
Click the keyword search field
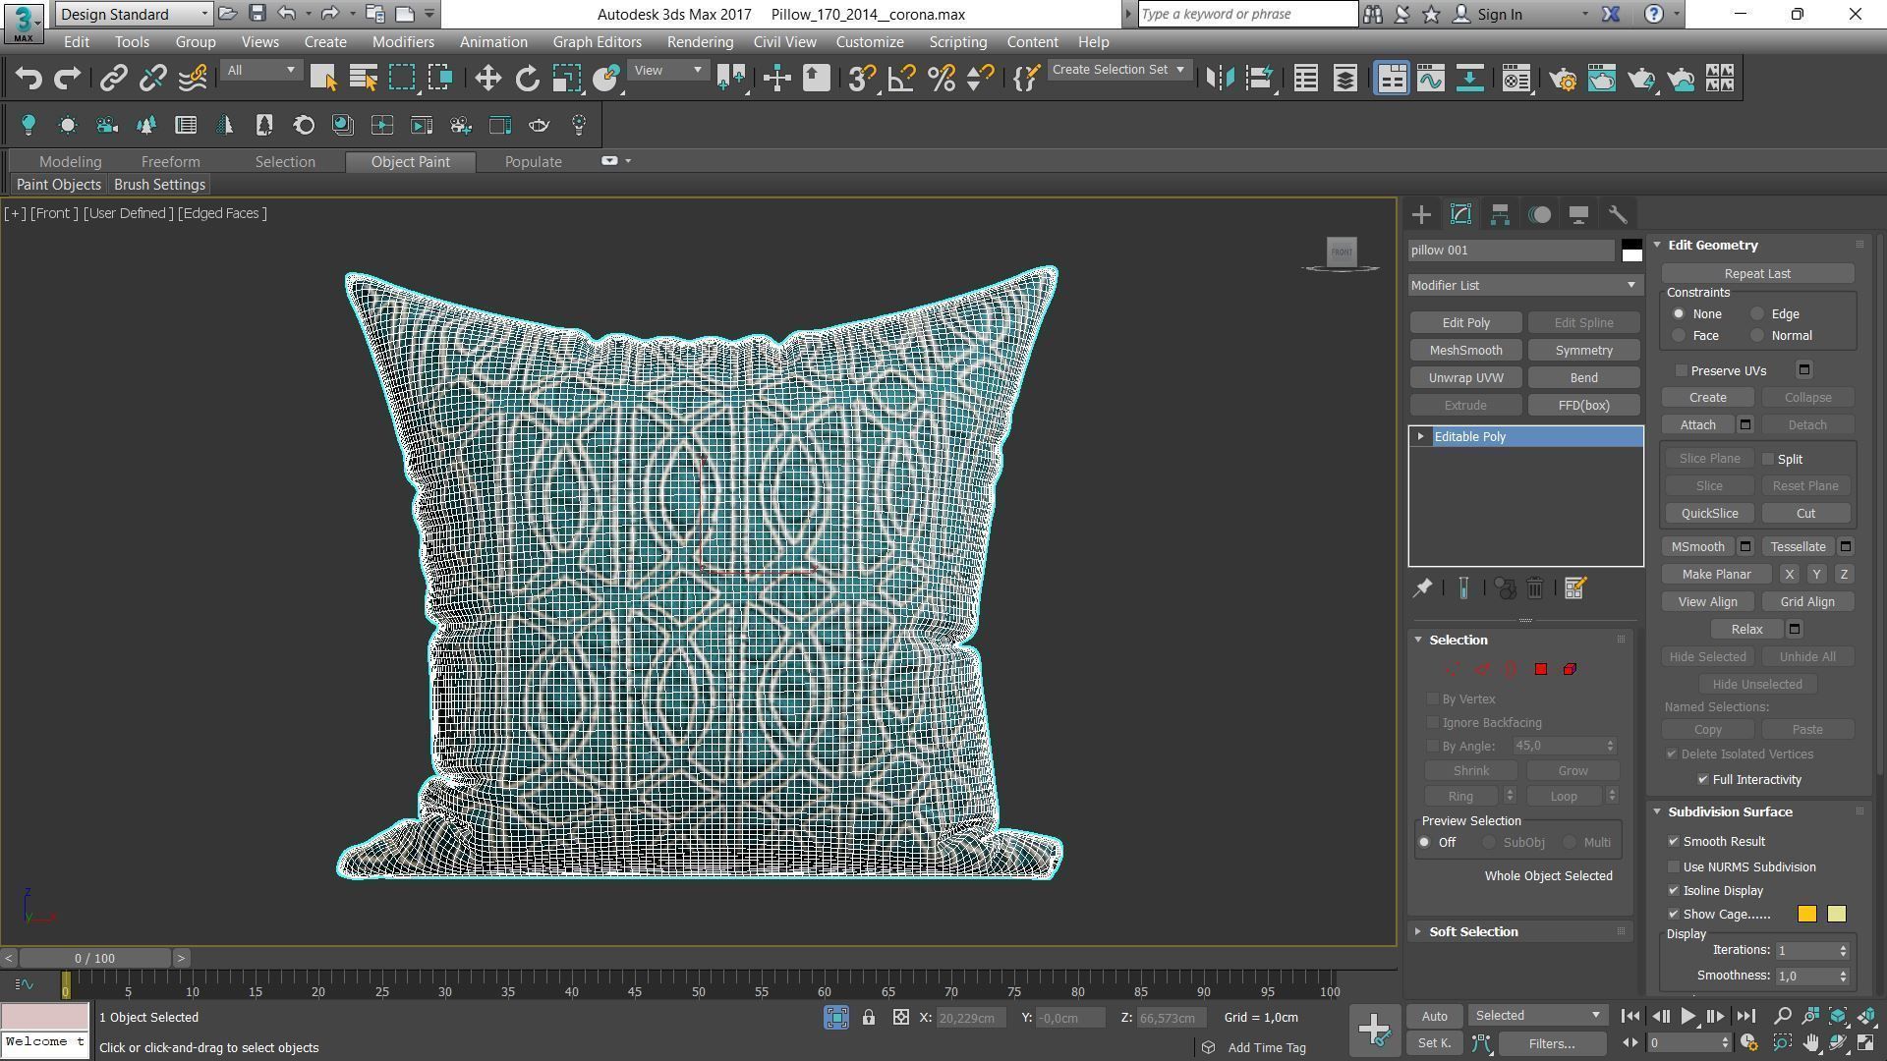(1247, 14)
